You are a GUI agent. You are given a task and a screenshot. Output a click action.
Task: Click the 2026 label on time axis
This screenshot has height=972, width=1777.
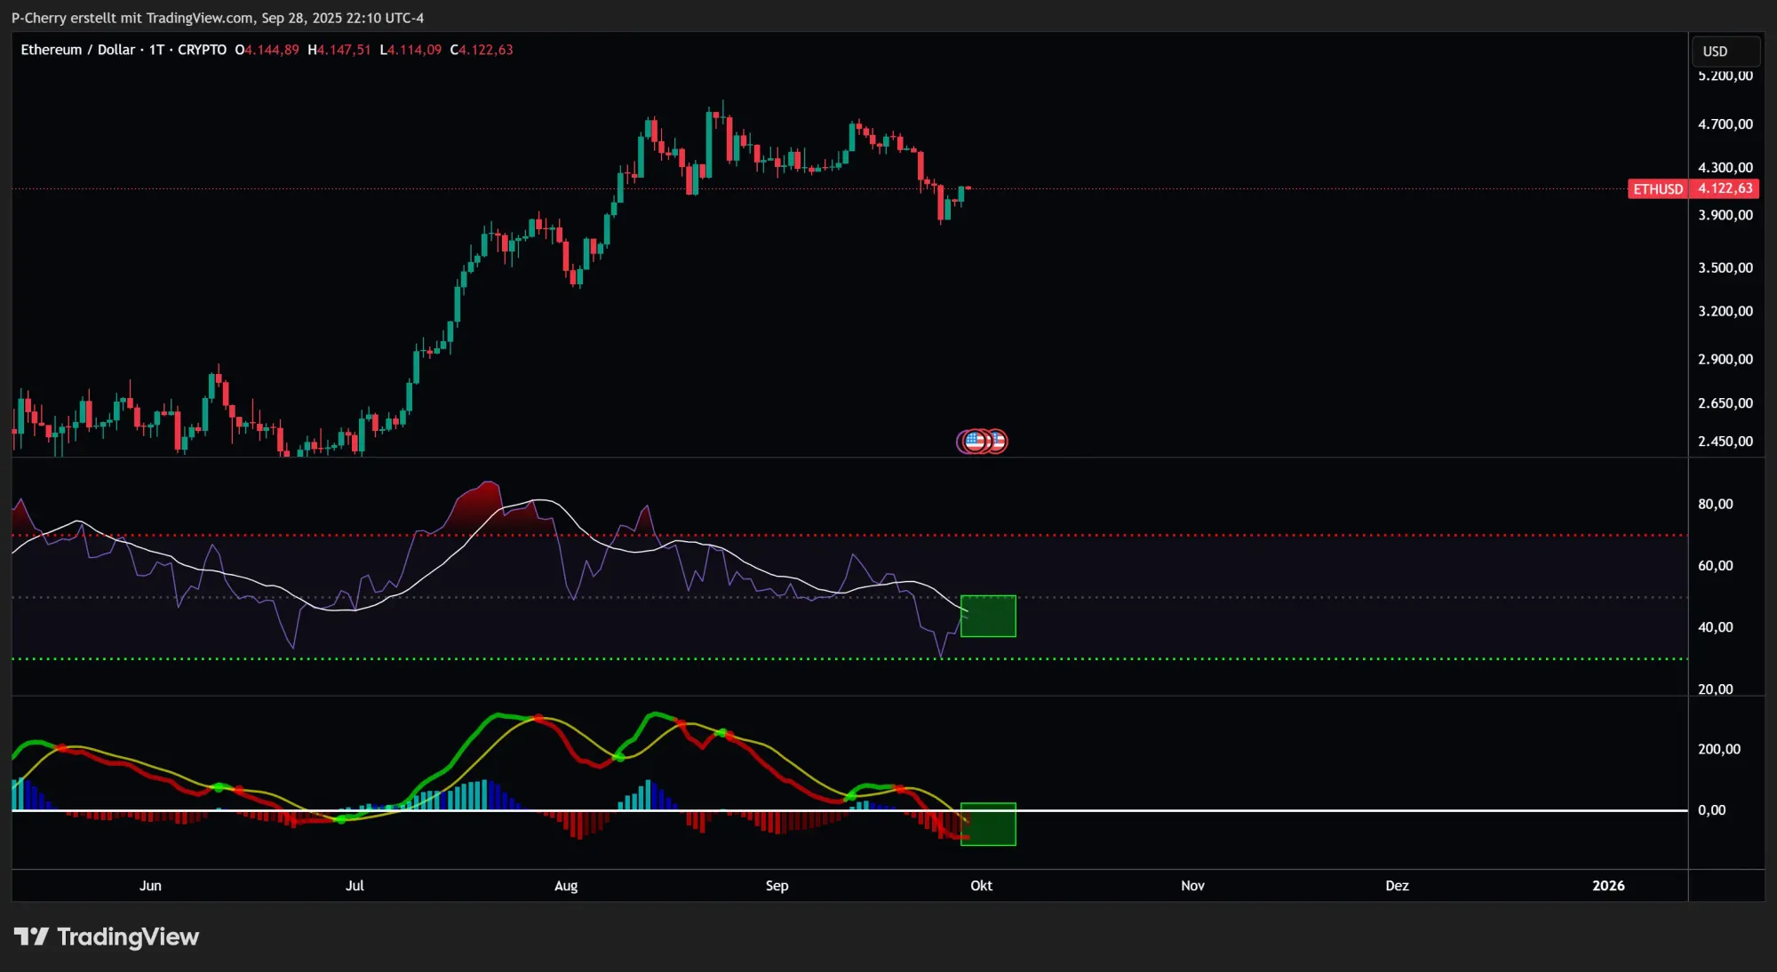(x=1609, y=886)
